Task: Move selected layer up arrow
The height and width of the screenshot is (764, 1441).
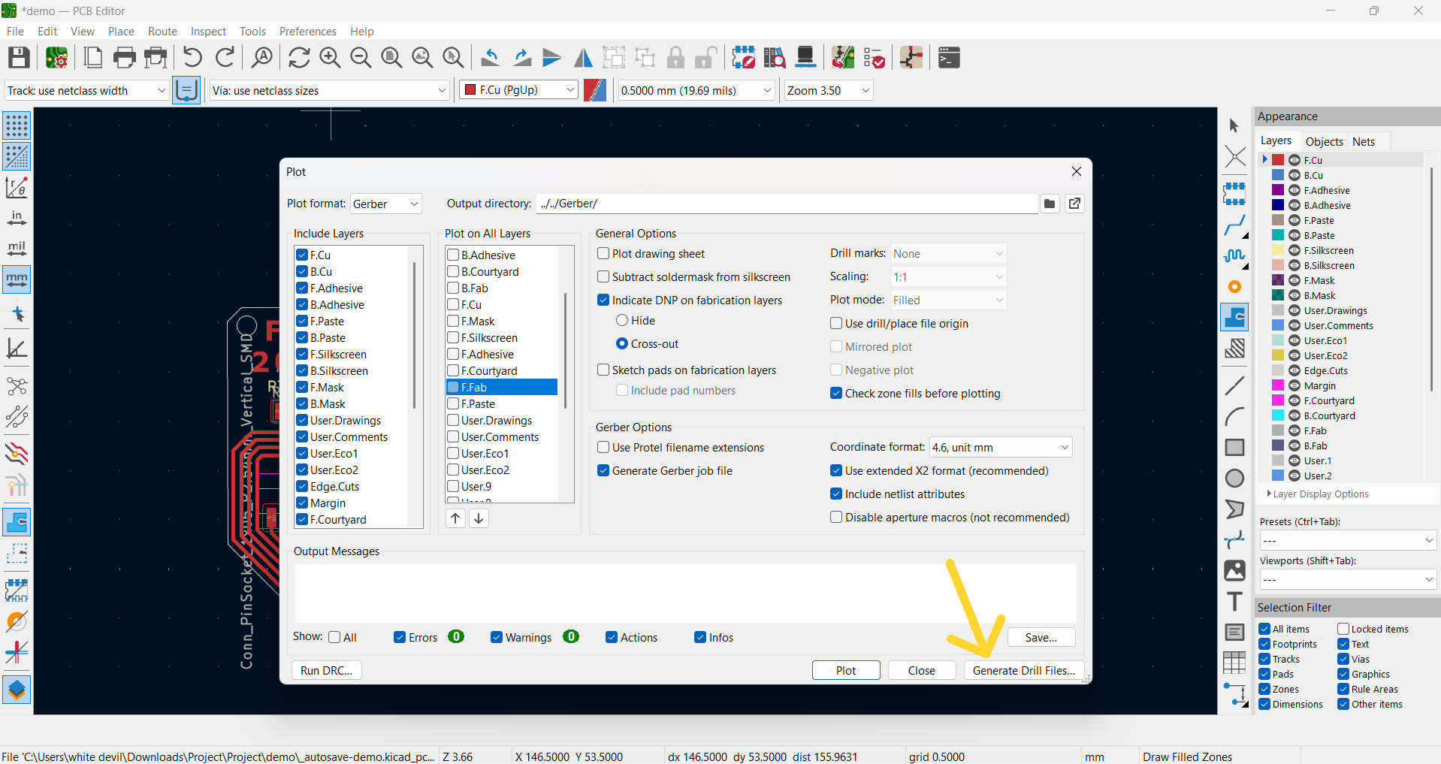Action: click(455, 518)
